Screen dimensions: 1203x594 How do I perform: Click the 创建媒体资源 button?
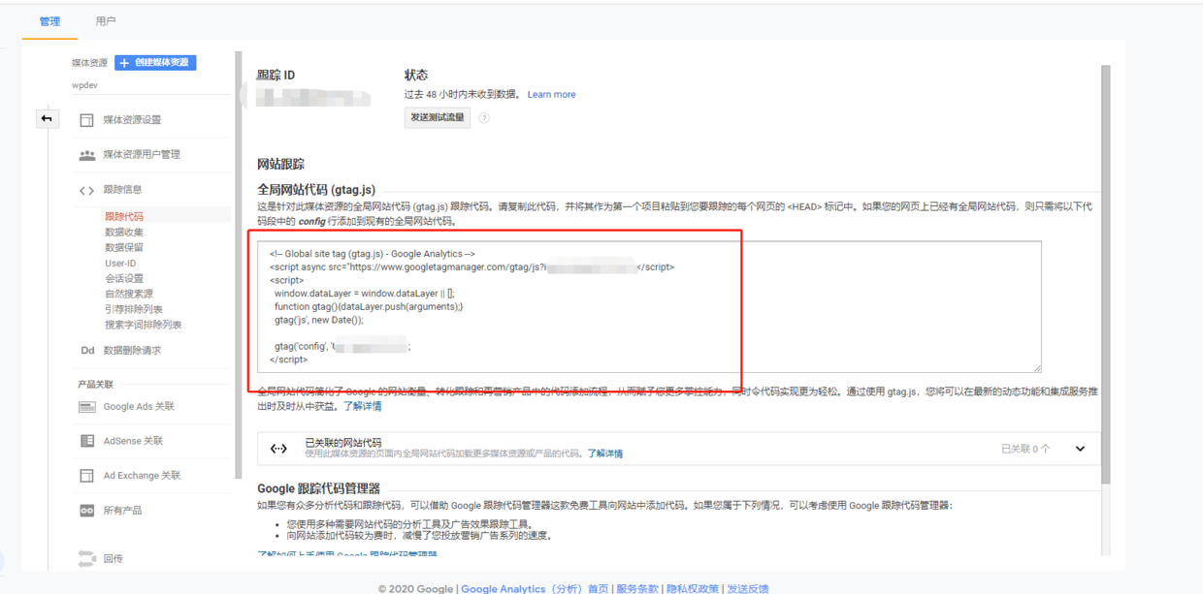(155, 62)
